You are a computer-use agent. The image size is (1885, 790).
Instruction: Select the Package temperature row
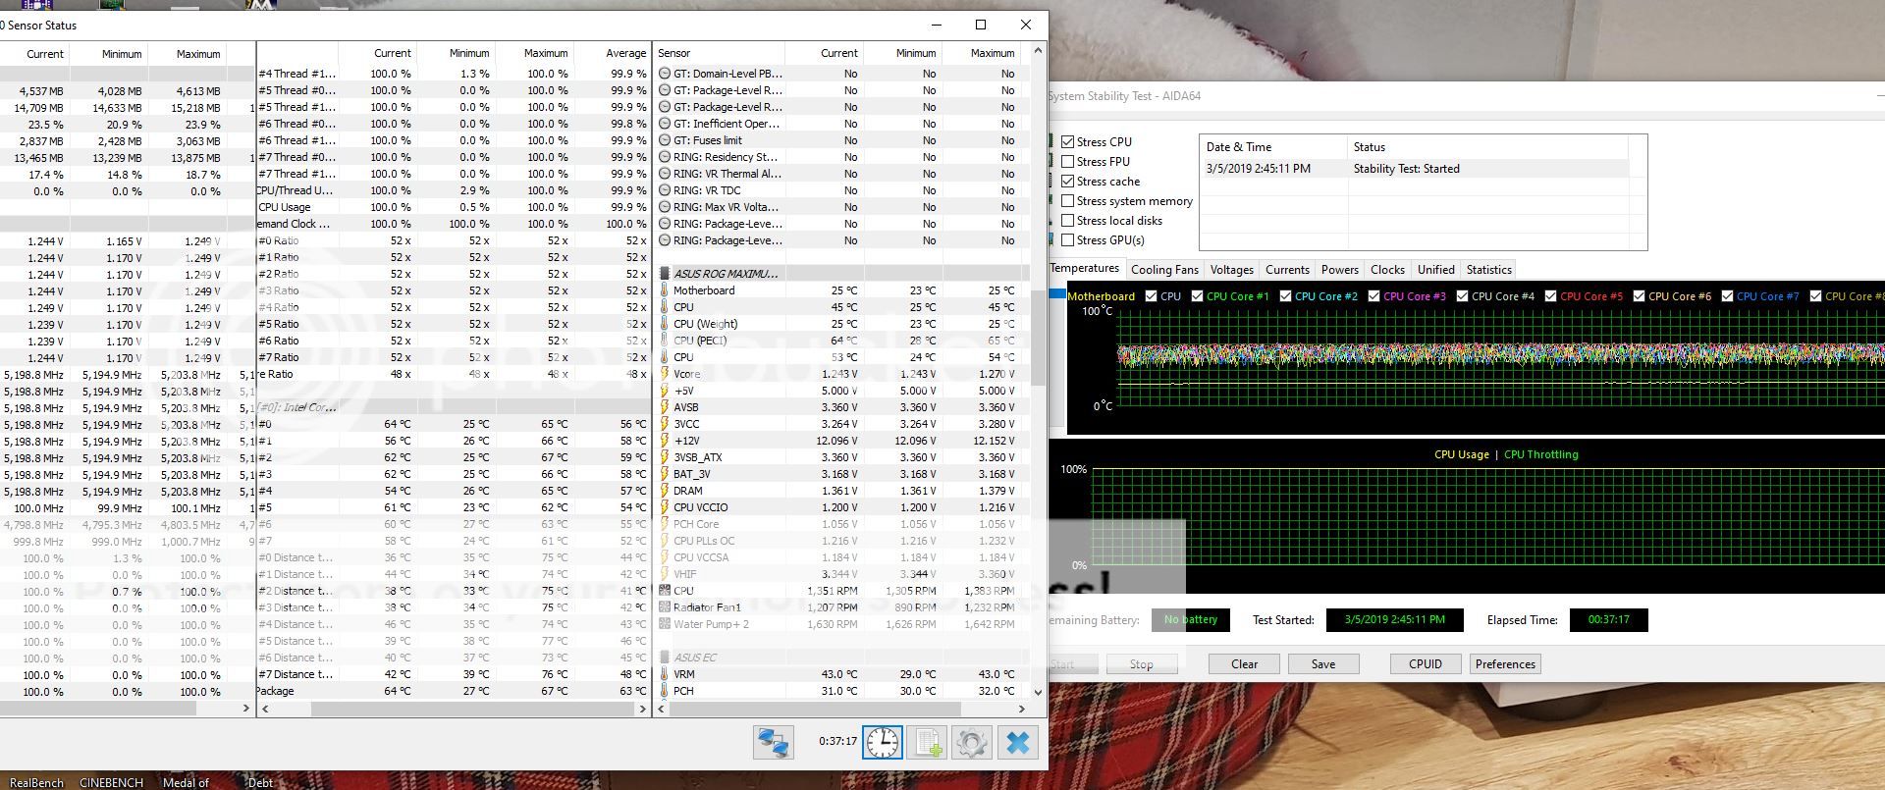(453, 691)
